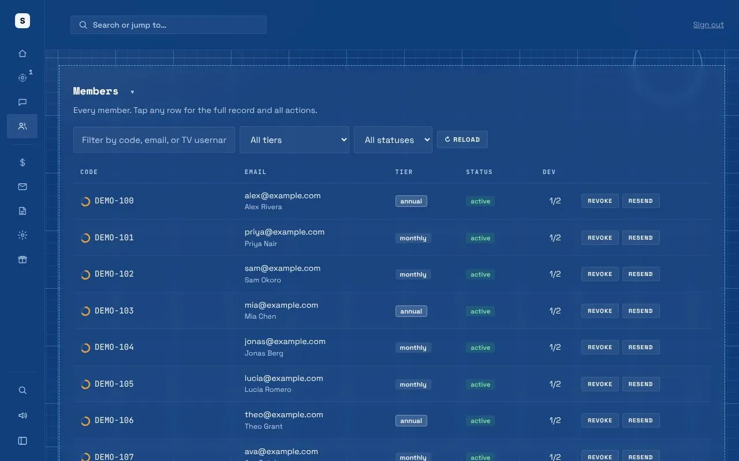Open the DEMO-104 member row
This screenshot has height=461, width=739.
[392, 347]
